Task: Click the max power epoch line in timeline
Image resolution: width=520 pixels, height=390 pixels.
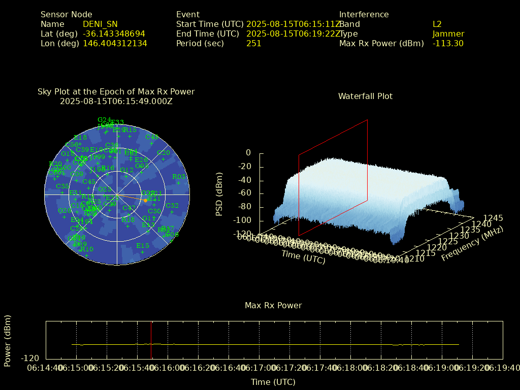Action: 151,339
